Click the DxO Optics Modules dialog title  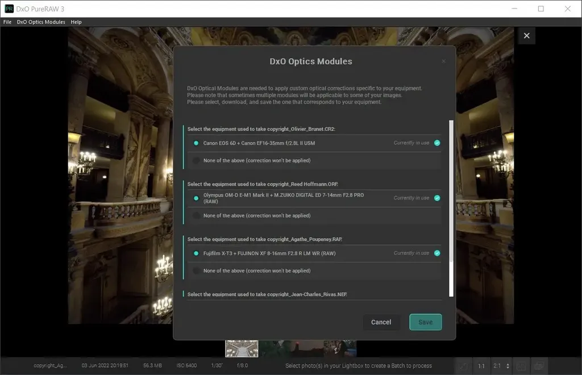click(x=311, y=61)
